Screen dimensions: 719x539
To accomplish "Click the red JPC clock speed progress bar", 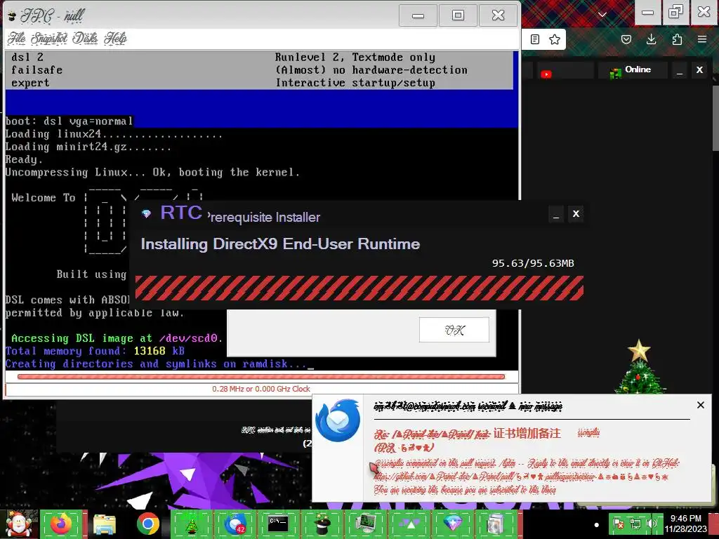I will tap(261, 377).
